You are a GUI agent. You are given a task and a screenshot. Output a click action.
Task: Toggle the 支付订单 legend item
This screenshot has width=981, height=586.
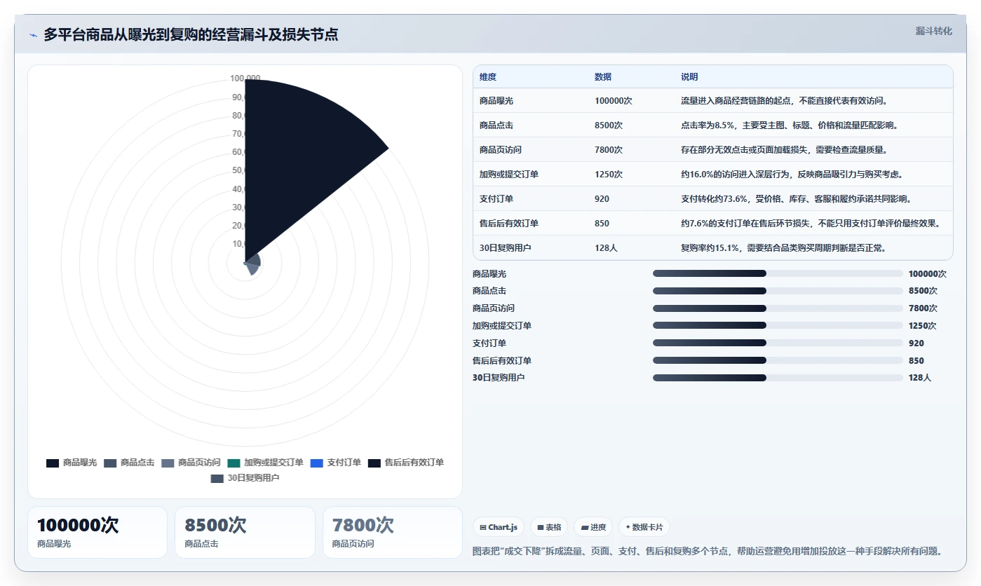(335, 463)
